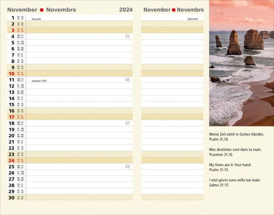Click red Sunday date 24
The height and width of the screenshot is (215, 274).
pyautogui.click(x=11, y=160)
